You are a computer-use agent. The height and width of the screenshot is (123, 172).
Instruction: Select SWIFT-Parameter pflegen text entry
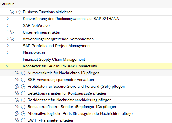pos(50,120)
